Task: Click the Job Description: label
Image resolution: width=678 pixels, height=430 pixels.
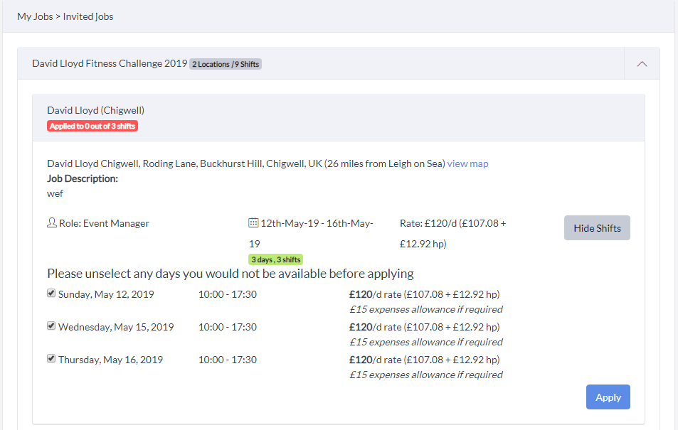Action: [x=83, y=178]
